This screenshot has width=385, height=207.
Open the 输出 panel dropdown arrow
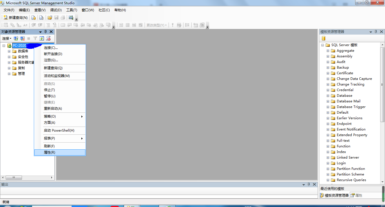304,185
